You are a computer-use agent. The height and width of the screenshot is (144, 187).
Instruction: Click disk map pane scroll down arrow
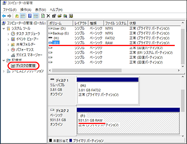point(183,136)
